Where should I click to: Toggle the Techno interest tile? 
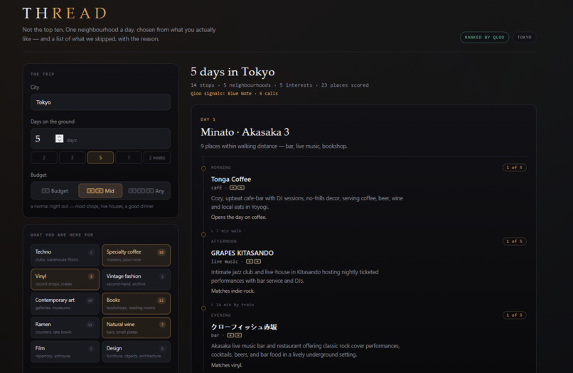click(65, 255)
